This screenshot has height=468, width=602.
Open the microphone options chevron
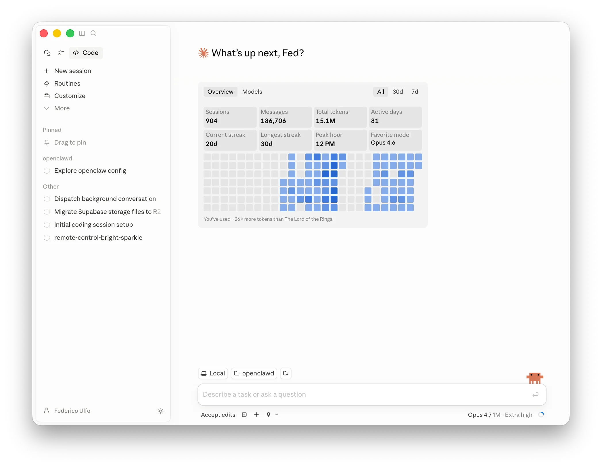click(x=277, y=415)
